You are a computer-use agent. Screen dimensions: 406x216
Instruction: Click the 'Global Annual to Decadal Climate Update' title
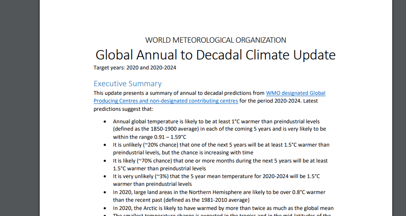(x=215, y=55)
